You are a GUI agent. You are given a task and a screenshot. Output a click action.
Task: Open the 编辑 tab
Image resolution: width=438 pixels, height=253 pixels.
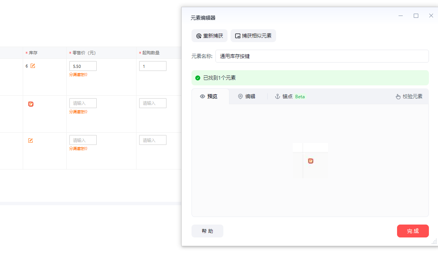246,96
